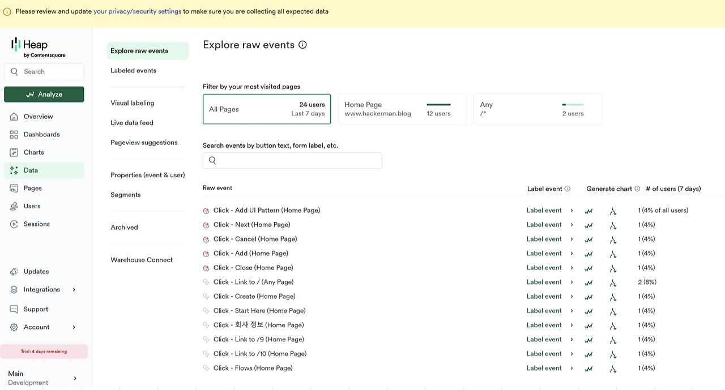Select the Any /* page filter card
725x390 pixels.
coord(537,109)
